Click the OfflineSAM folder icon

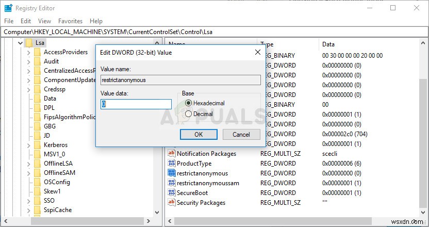tap(38, 173)
